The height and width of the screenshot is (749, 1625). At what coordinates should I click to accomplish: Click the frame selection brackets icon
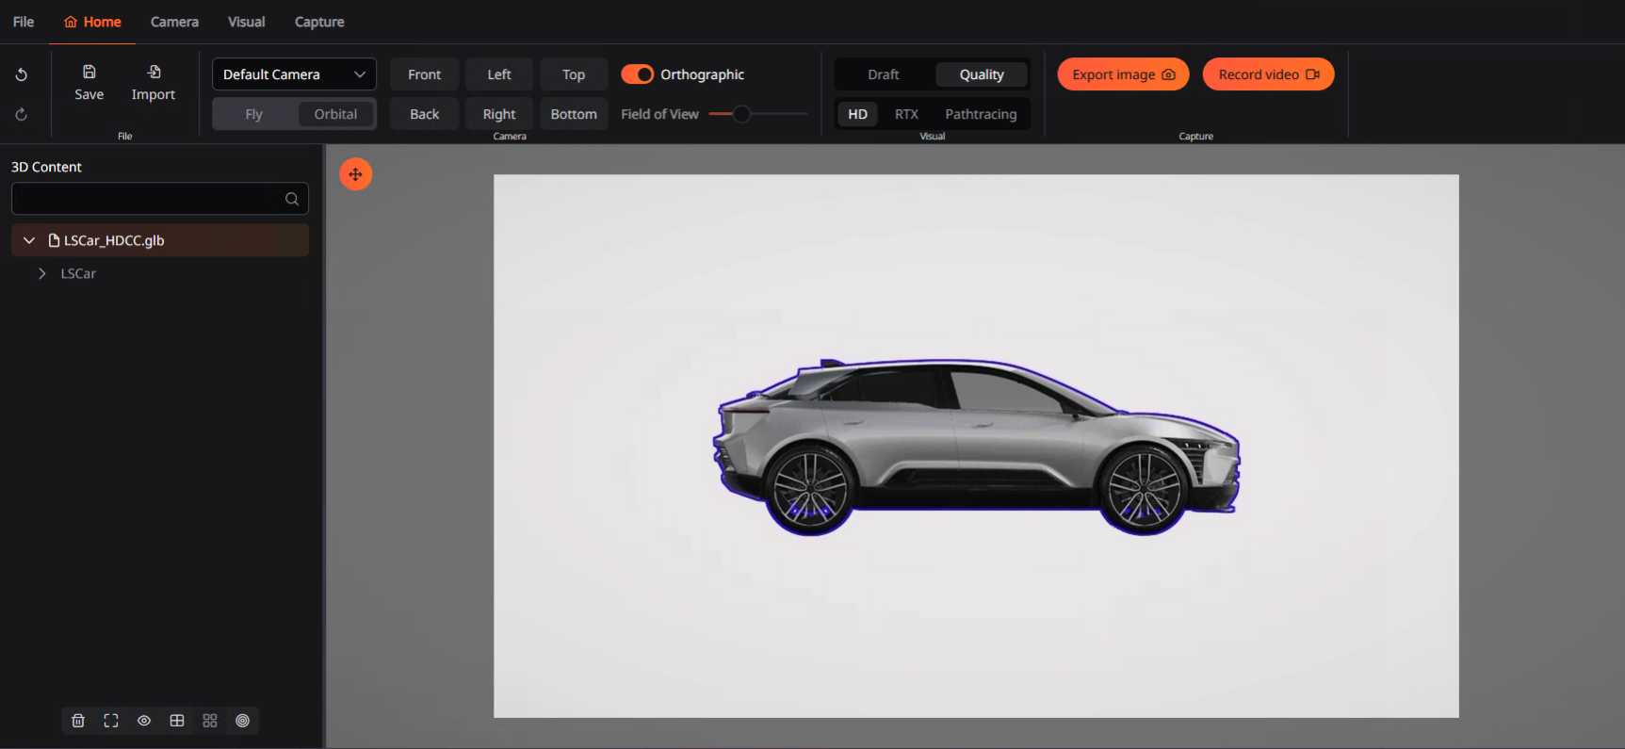[x=111, y=721]
